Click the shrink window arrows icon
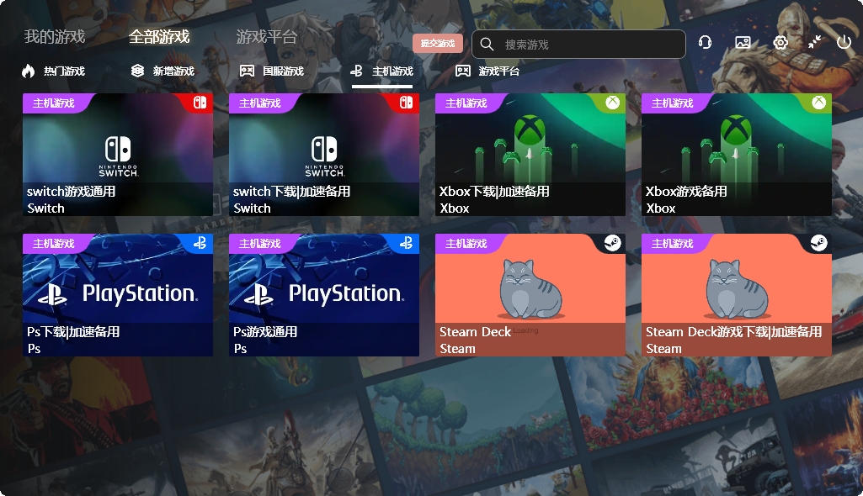This screenshot has width=863, height=496. pyautogui.click(x=814, y=42)
